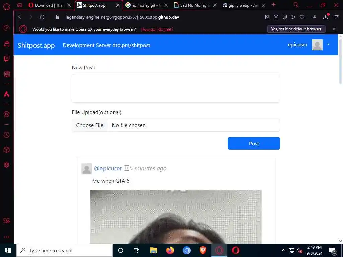Open Easy Setup sliders icon
The image size is (343, 257).
(x=336, y=17)
